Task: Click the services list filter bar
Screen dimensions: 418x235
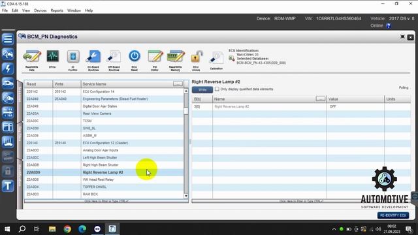Action: point(106,201)
